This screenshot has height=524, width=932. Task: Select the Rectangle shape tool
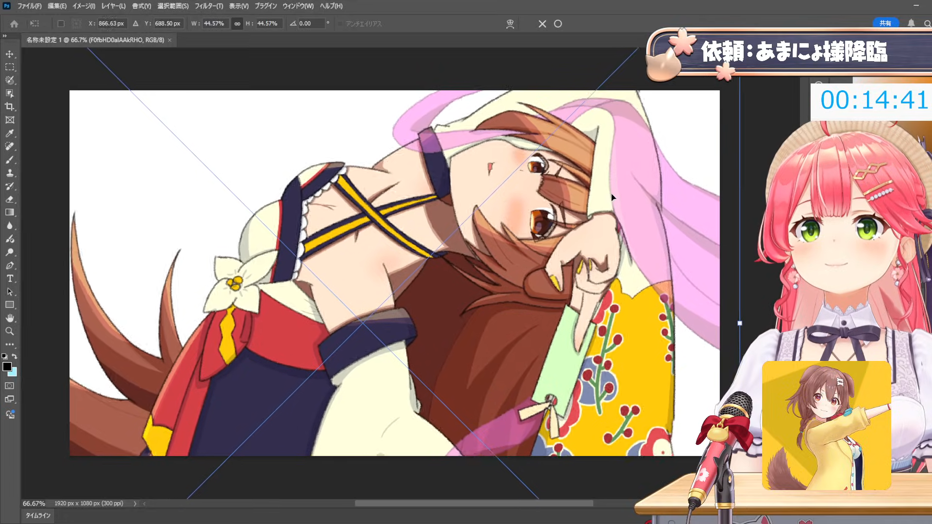10,305
